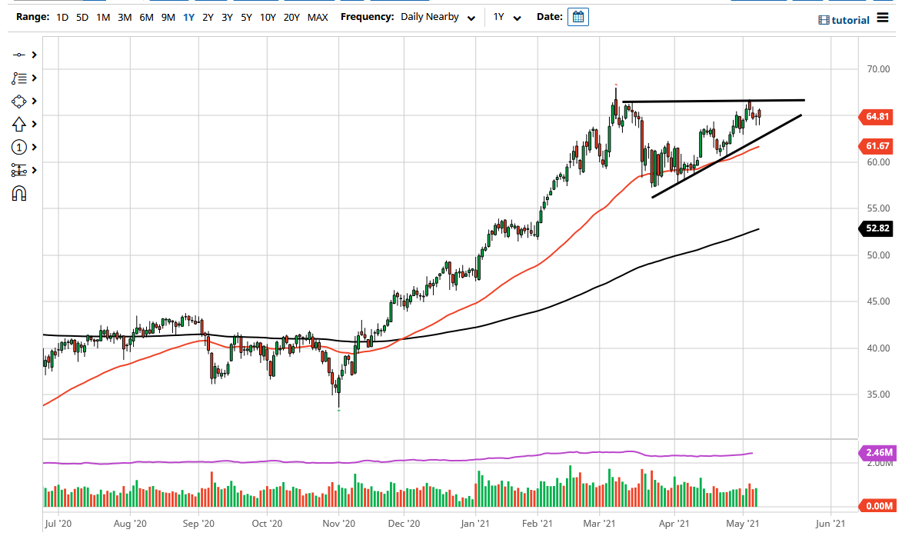Select the measurement tool
The height and width of the screenshot is (536, 902).
17,170
